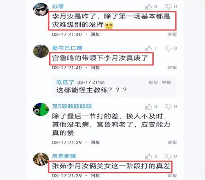This screenshot has width=205, height=180.
Task: Dislike the comment from 克5咳咳咳咳咳
Action: (168, 107)
